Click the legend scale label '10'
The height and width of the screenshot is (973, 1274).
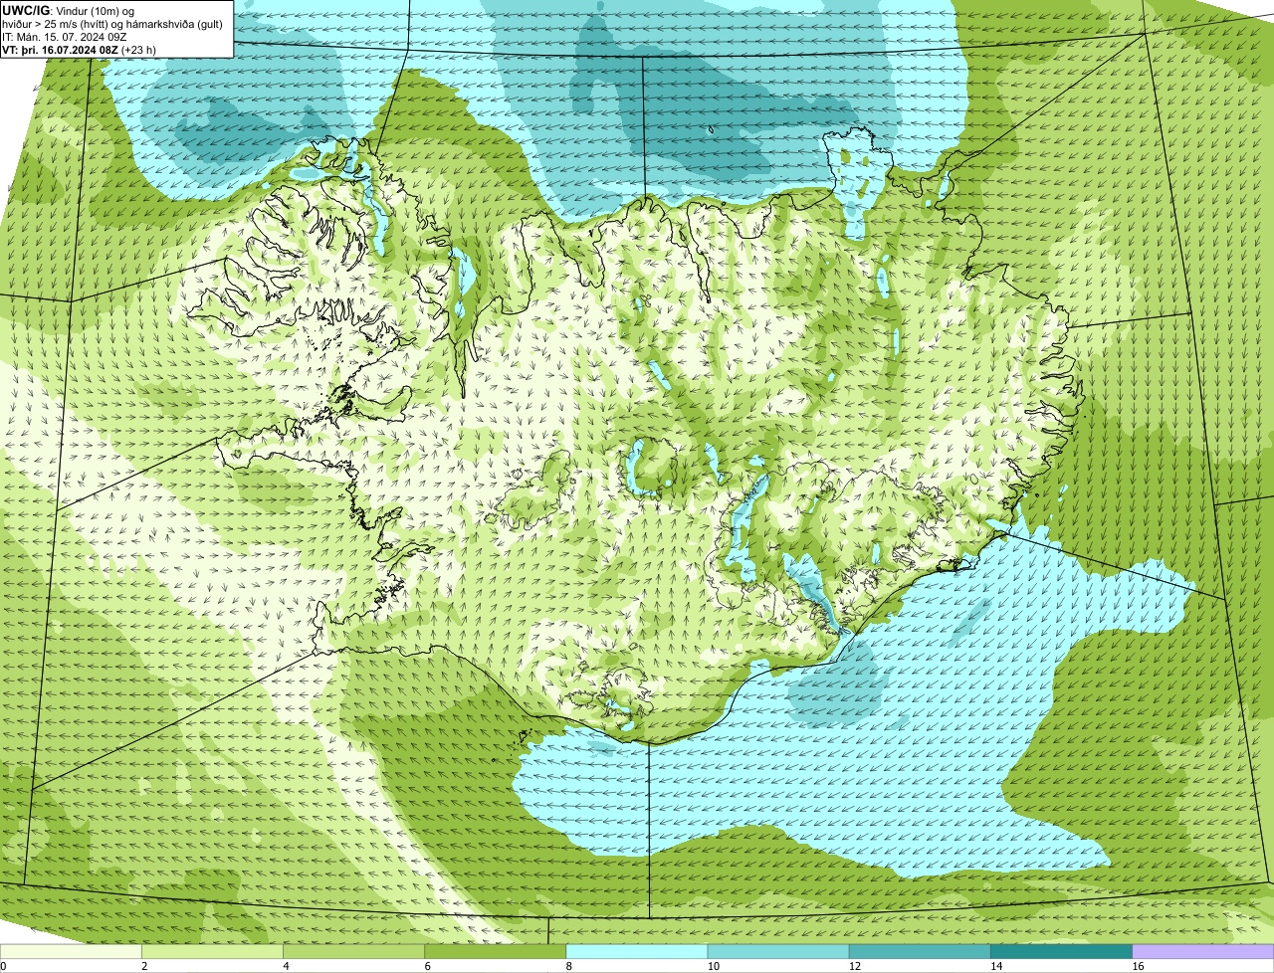(713, 966)
